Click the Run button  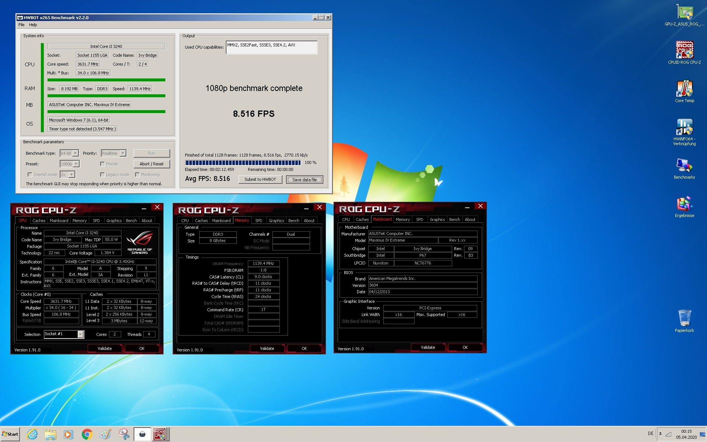(x=152, y=153)
